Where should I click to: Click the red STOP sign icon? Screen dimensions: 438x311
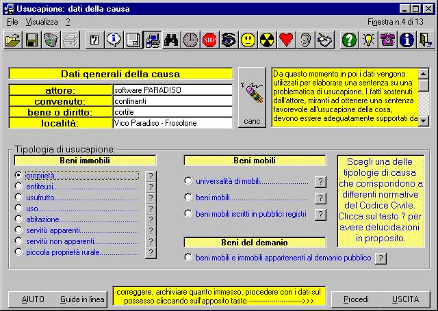point(209,40)
